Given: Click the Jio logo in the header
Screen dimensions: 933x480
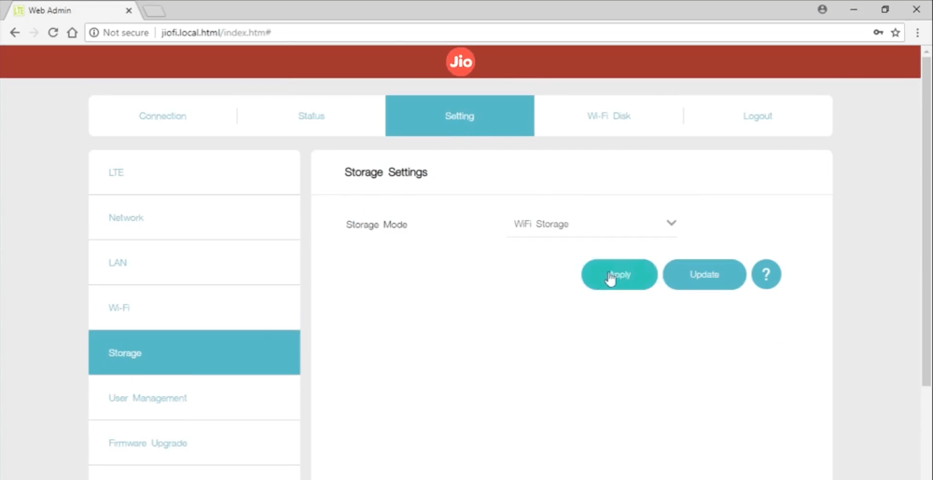Looking at the screenshot, I should pyautogui.click(x=461, y=62).
